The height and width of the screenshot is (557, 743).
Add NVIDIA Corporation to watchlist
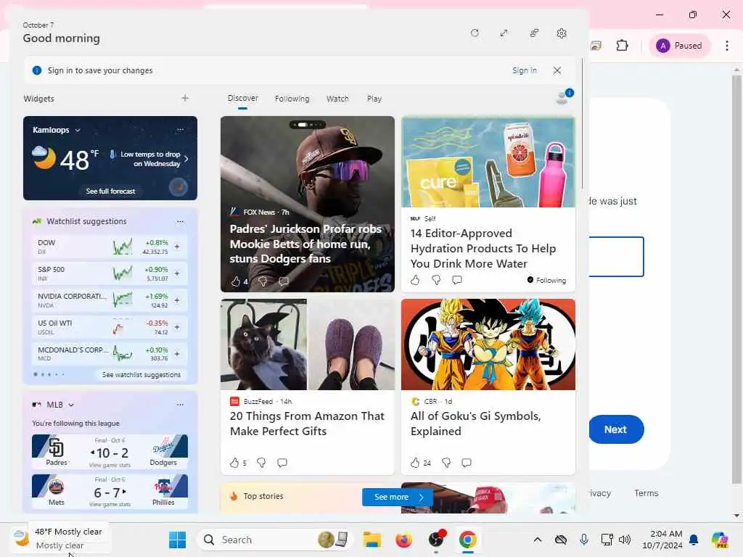coord(177,300)
